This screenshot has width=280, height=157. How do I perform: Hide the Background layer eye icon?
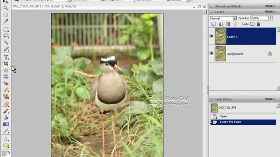pyautogui.click(x=212, y=53)
